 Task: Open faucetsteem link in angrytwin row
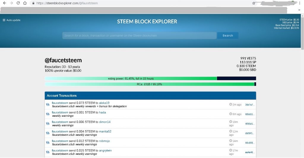click(60, 151)
